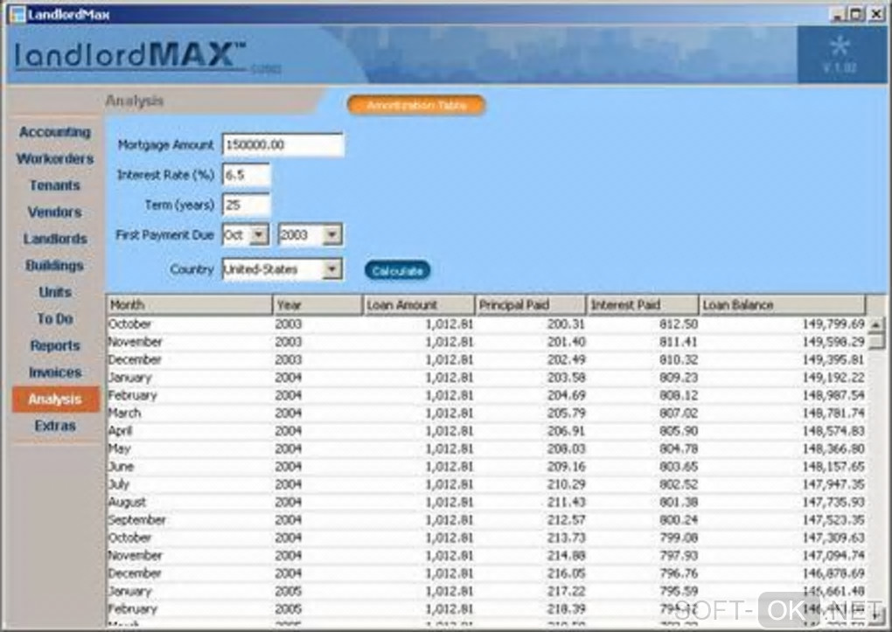Click loan balance 149,799.69
Viewport: 892px width, 632px height.
tap(833, 324)
